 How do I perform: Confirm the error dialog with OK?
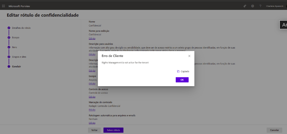tap(182, 80)
